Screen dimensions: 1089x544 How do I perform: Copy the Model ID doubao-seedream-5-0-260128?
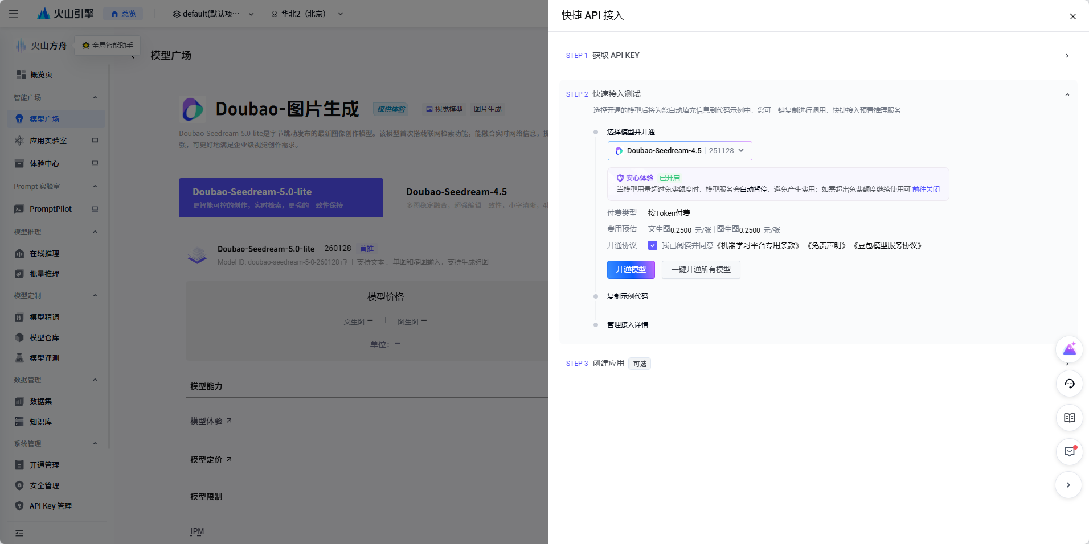click(x=344, y=262)
